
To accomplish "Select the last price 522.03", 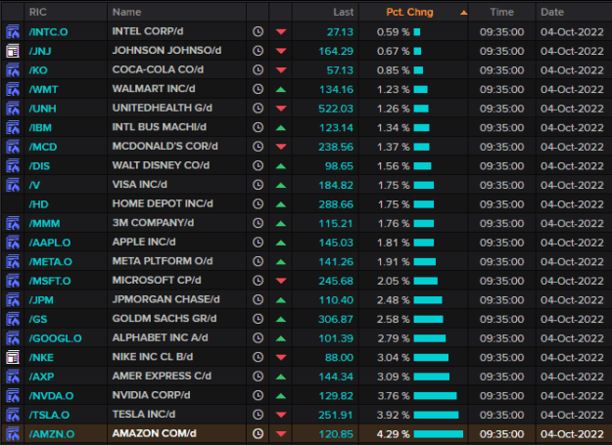I will pos(336,109).
